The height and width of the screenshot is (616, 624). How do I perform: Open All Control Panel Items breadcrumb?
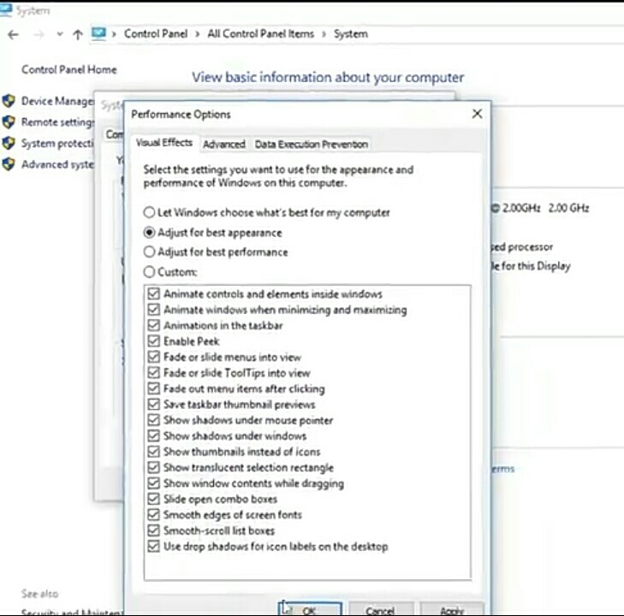pos(261,34)
